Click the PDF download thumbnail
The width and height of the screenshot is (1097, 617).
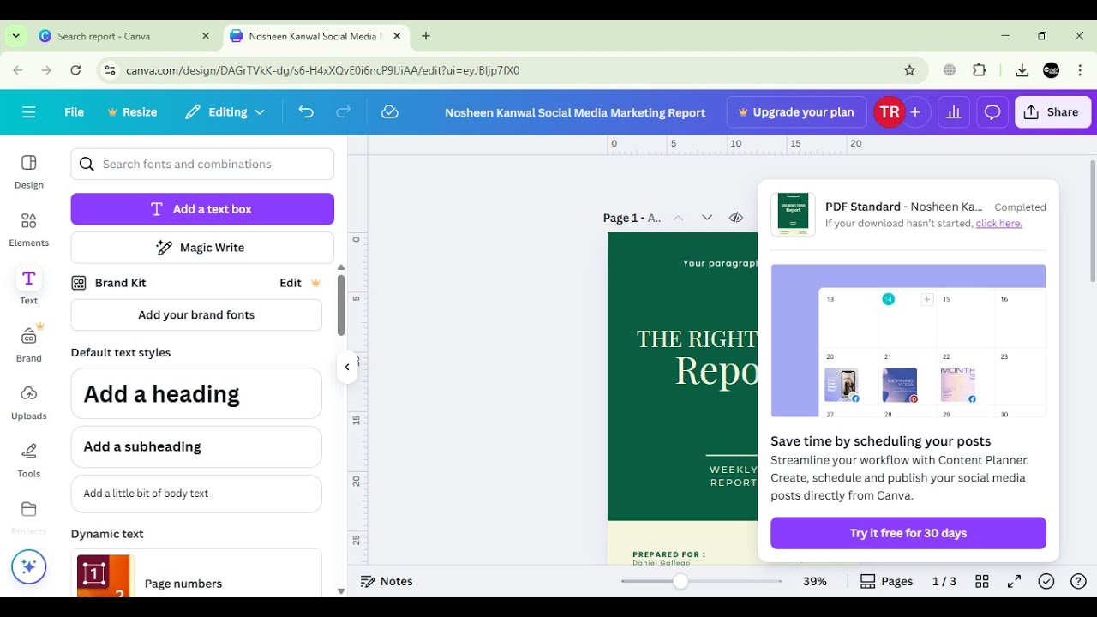pyautogui.click(x=793, y=214)
